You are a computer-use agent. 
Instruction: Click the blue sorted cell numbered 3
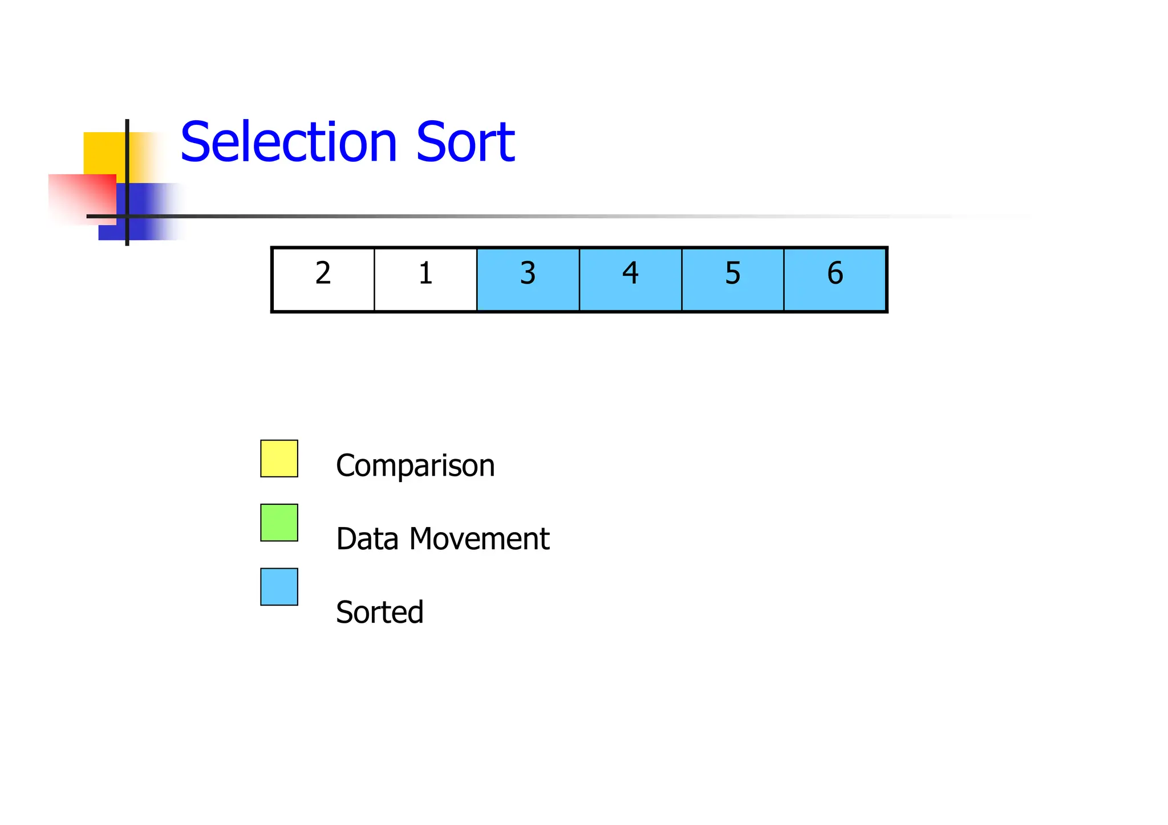pos(528,279)
